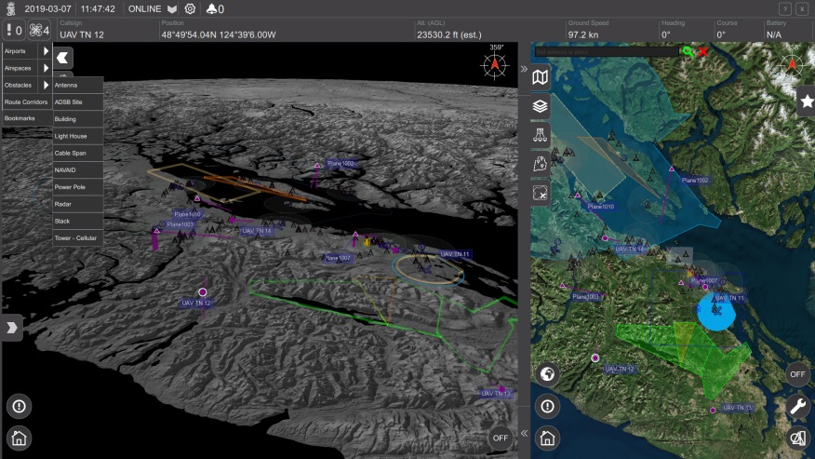Open the layers stack icon
This screenshot has width=815, height=459.
(x=541, y=106)
